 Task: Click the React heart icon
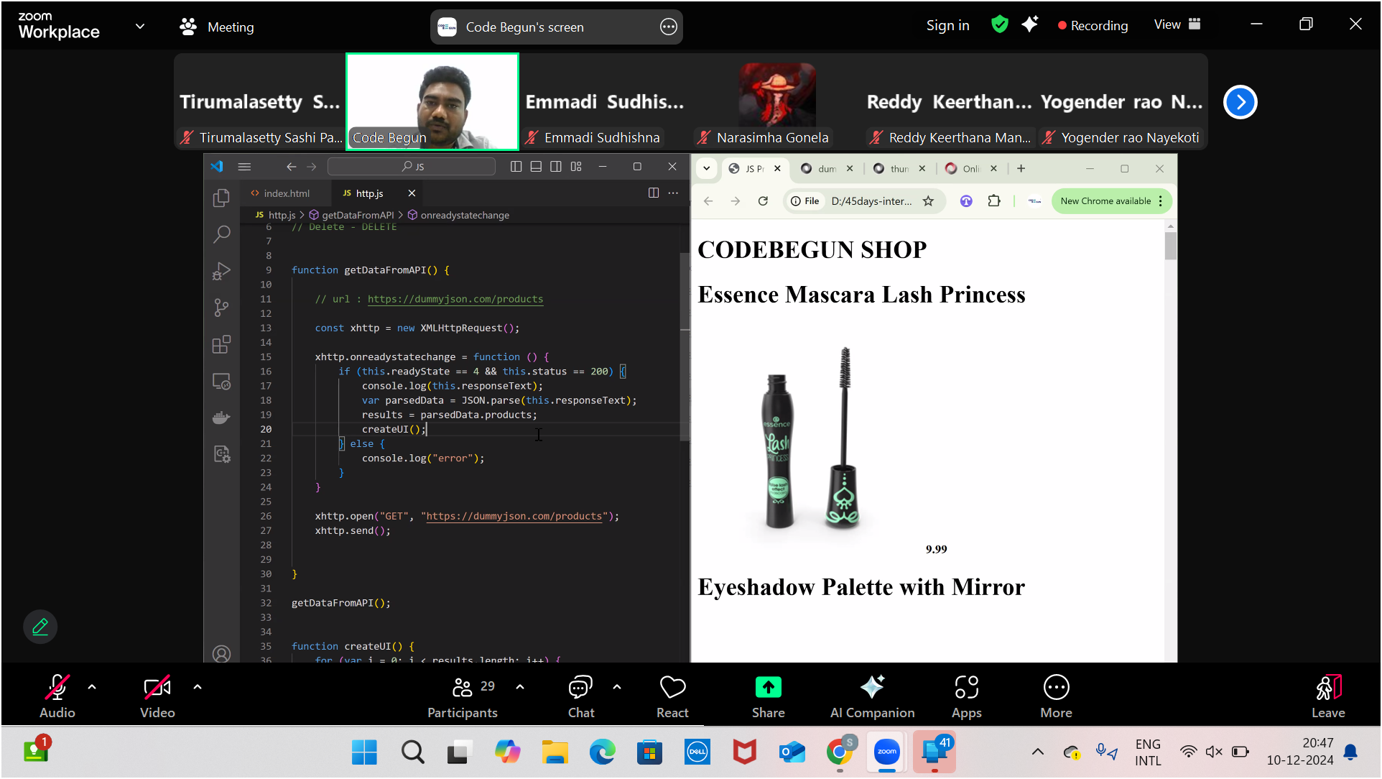pos(672,696)
